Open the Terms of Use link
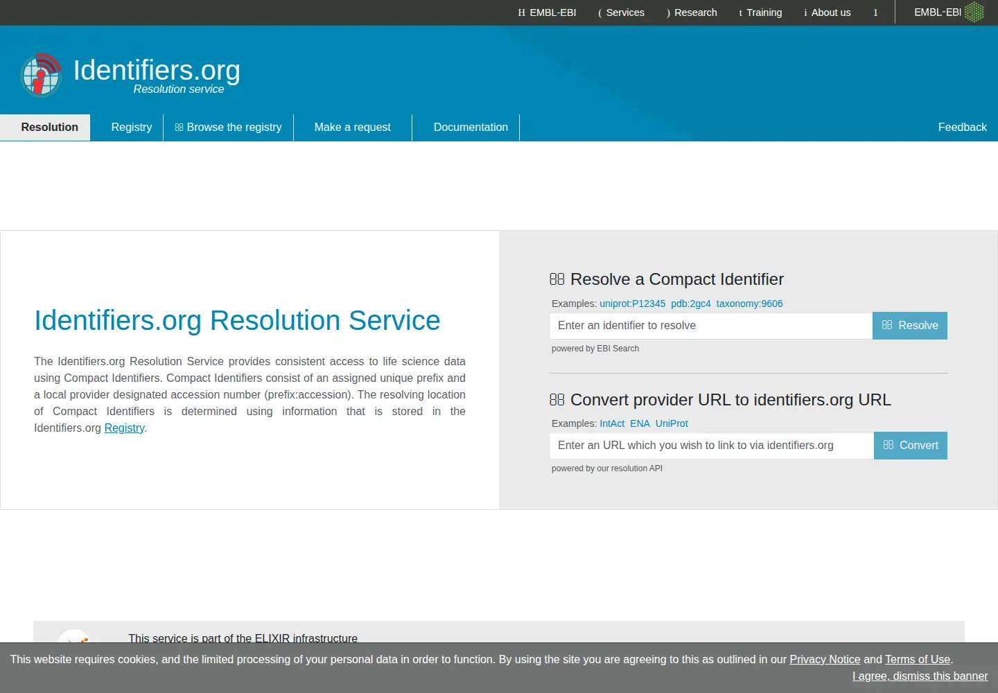 pyautogui.click(x=918, y=660)
